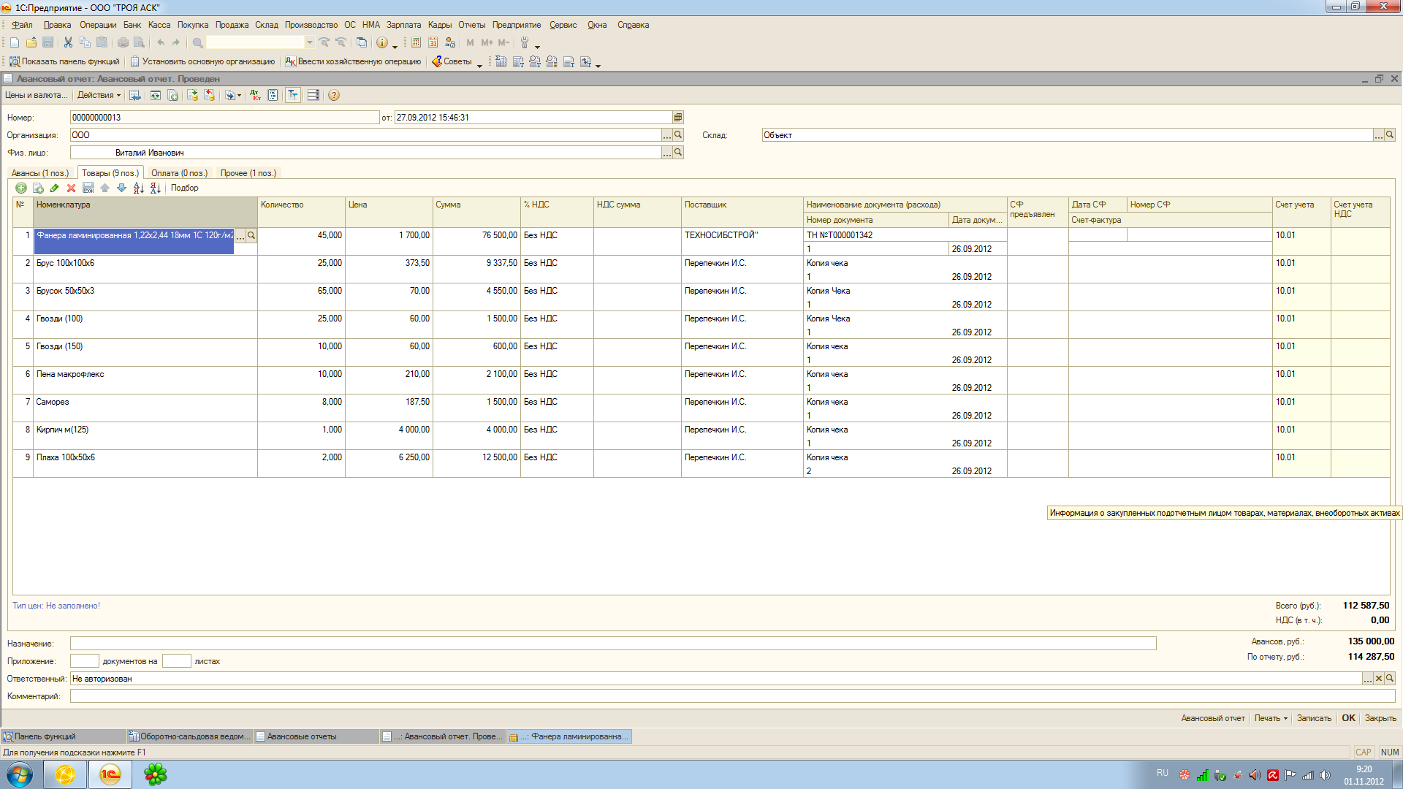Click the new document icon in main toolbar
1403x789 pixels.
click(x=15, y=43)
